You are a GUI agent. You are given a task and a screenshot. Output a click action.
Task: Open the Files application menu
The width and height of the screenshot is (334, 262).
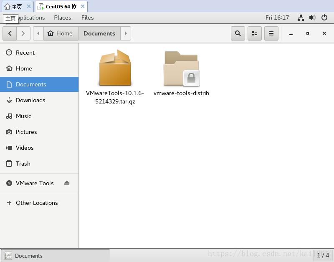click(x=87, y=18)
